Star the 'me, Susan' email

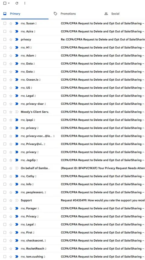point(11,23)
